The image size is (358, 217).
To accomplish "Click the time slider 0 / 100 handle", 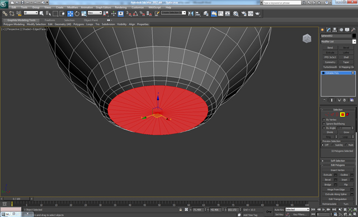I will (16, 199).
